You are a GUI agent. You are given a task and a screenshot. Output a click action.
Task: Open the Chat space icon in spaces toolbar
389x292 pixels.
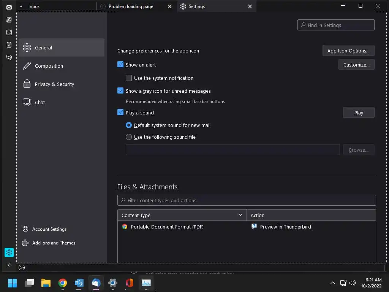9,57
